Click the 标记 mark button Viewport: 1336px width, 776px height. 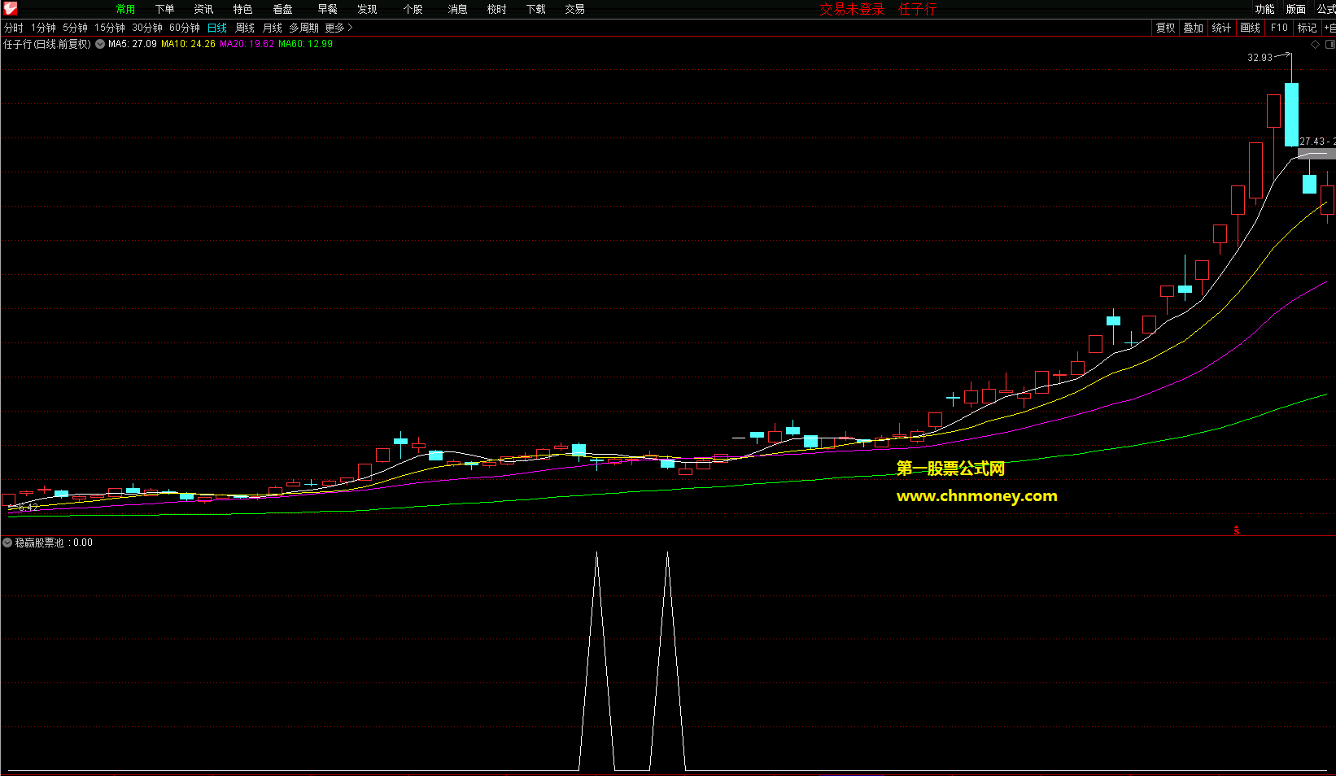point(1307,28)
